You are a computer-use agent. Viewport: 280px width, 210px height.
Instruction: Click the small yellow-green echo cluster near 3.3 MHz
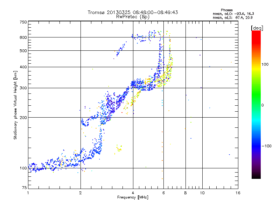click(119, 148)
